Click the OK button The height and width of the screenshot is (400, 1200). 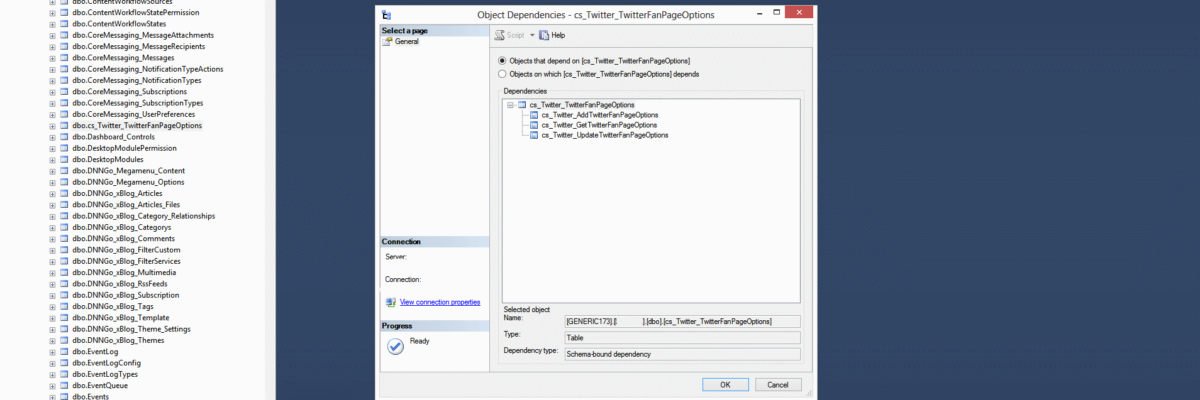pos(725,385)
